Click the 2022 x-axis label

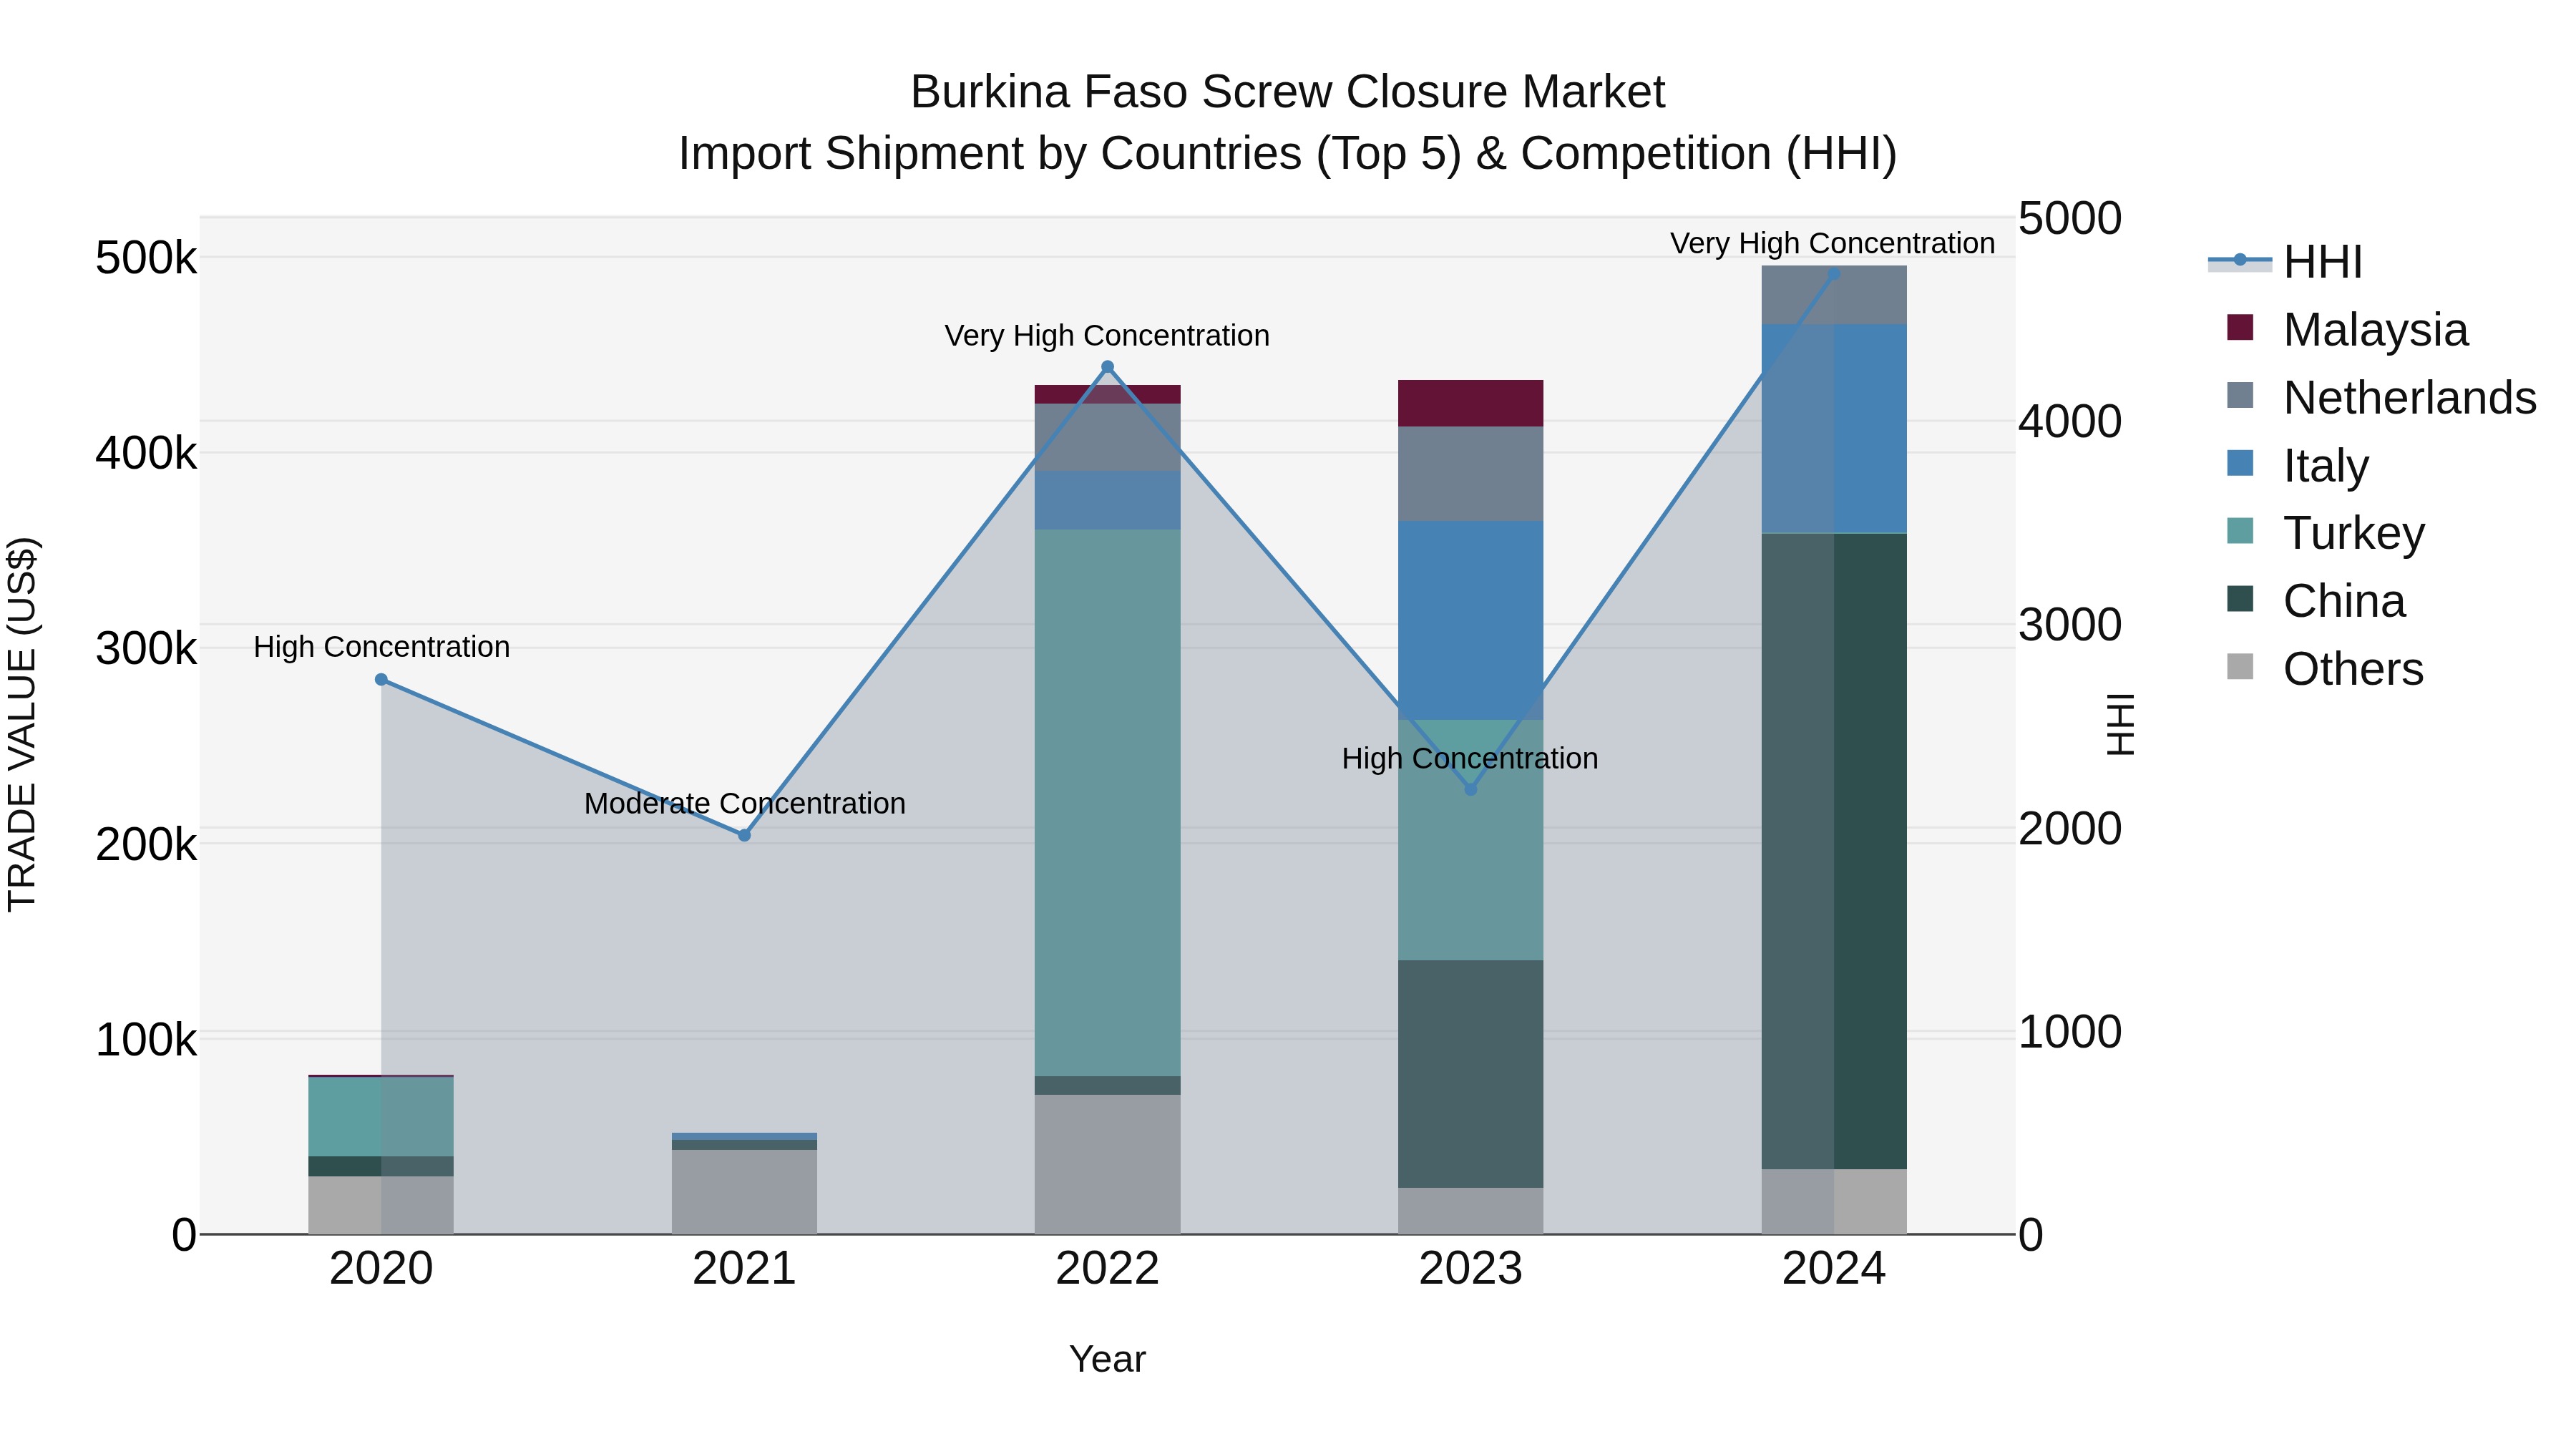coord(1107,1269)
